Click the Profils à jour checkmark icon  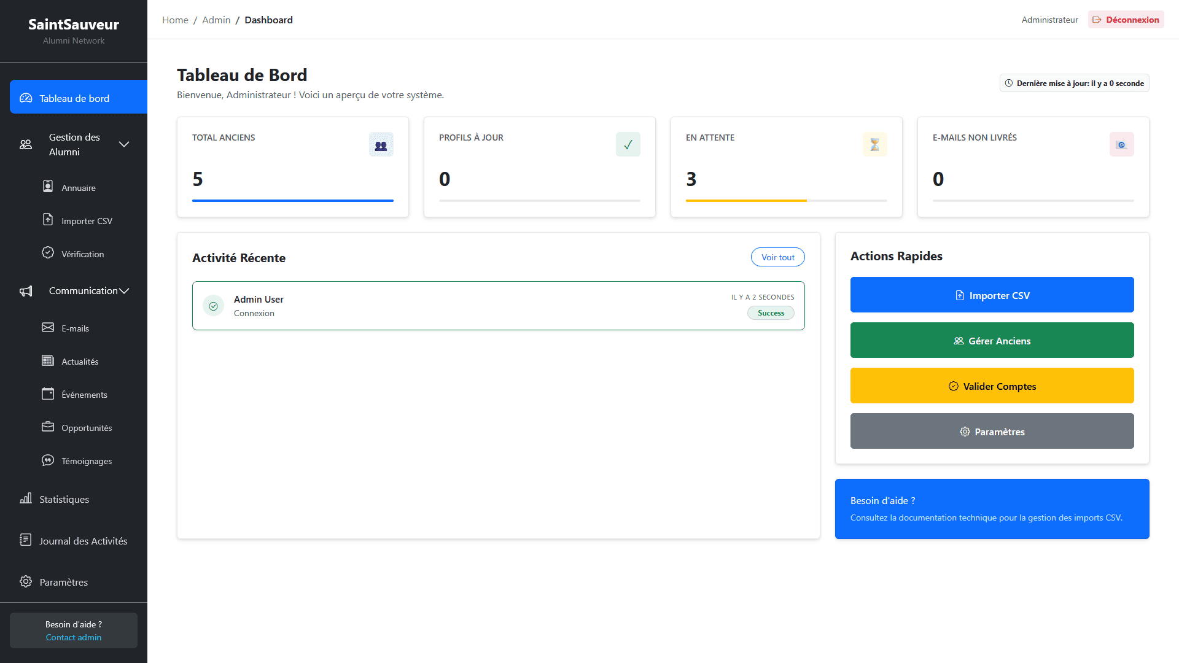point(628,145)
